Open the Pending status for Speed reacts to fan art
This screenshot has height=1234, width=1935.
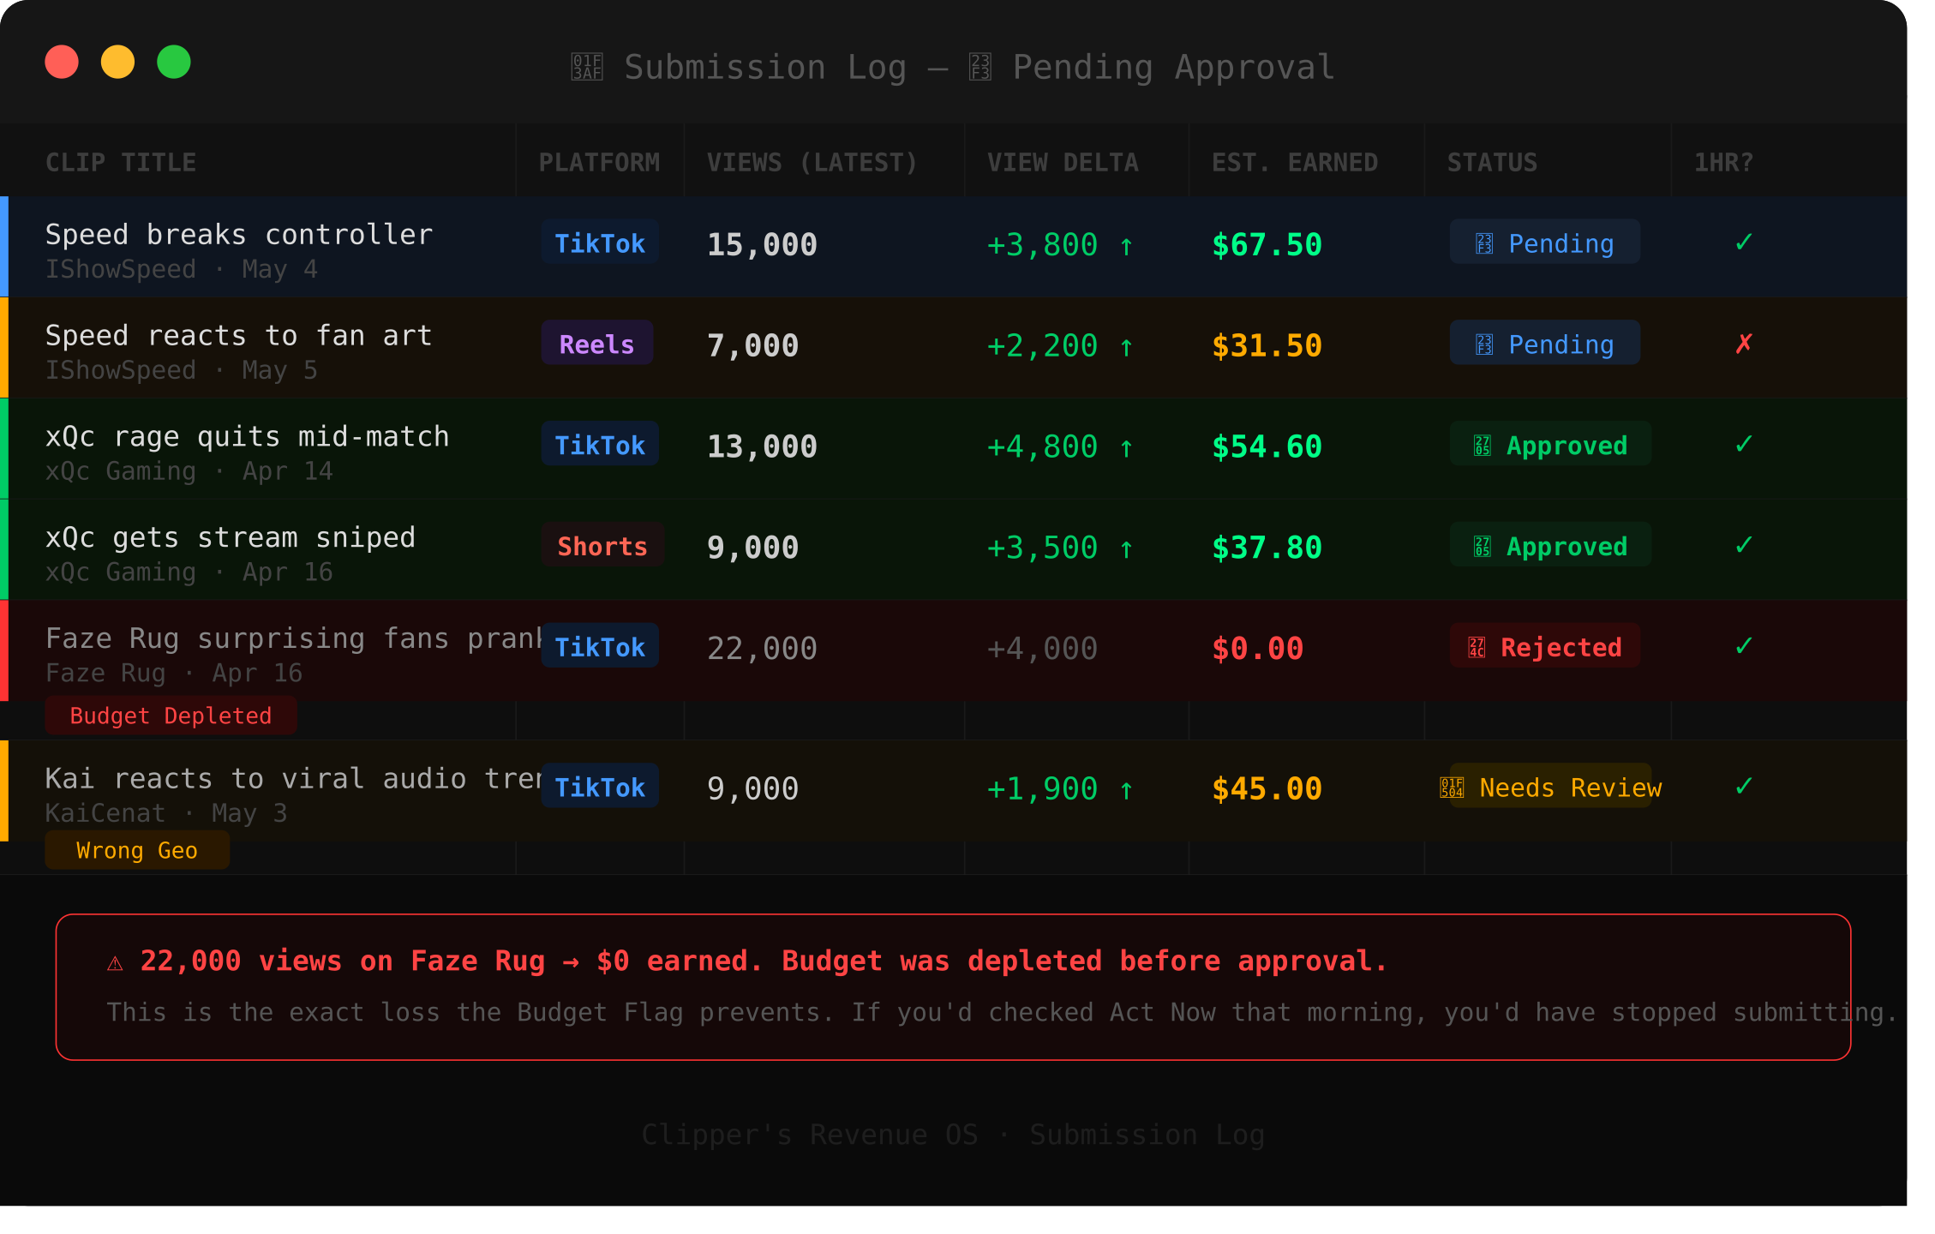(x=1544, y=344)
